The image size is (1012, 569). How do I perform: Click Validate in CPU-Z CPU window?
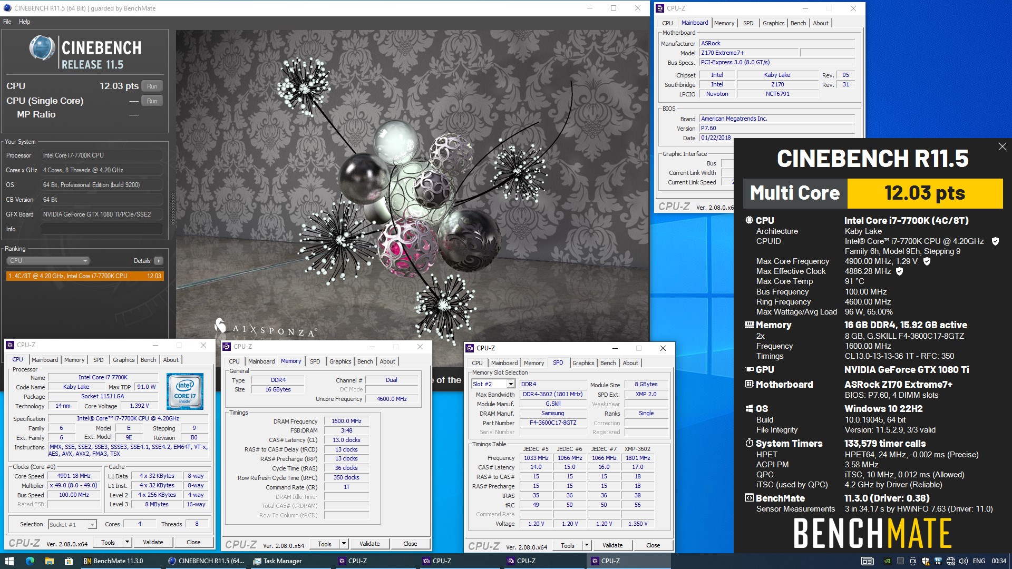(153, 542)
